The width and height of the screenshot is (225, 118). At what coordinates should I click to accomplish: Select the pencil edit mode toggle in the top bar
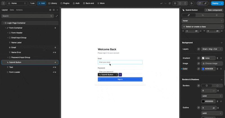(205, 3)
